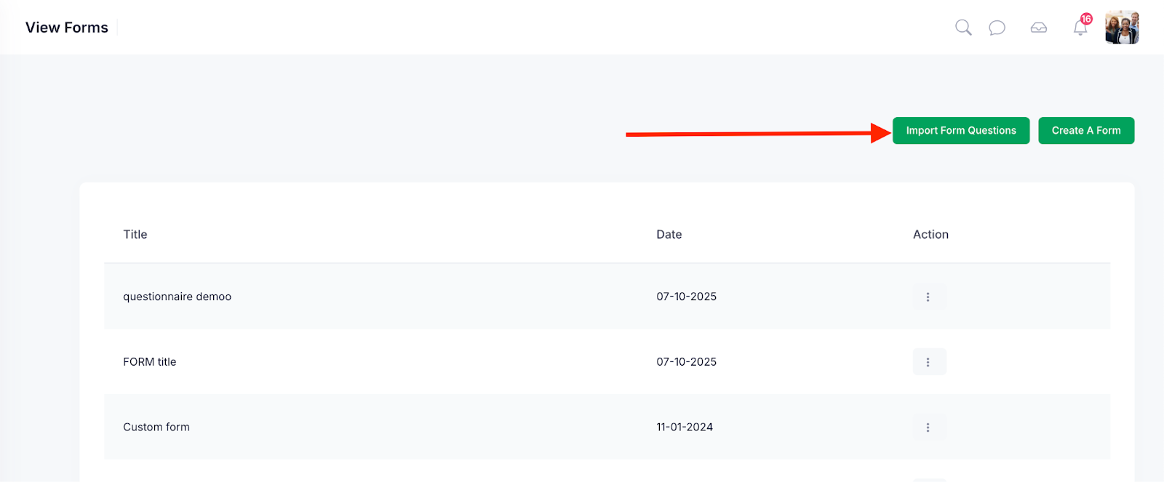Select the FORM title entry
The image size is (1164, 482).
point(150,362)
